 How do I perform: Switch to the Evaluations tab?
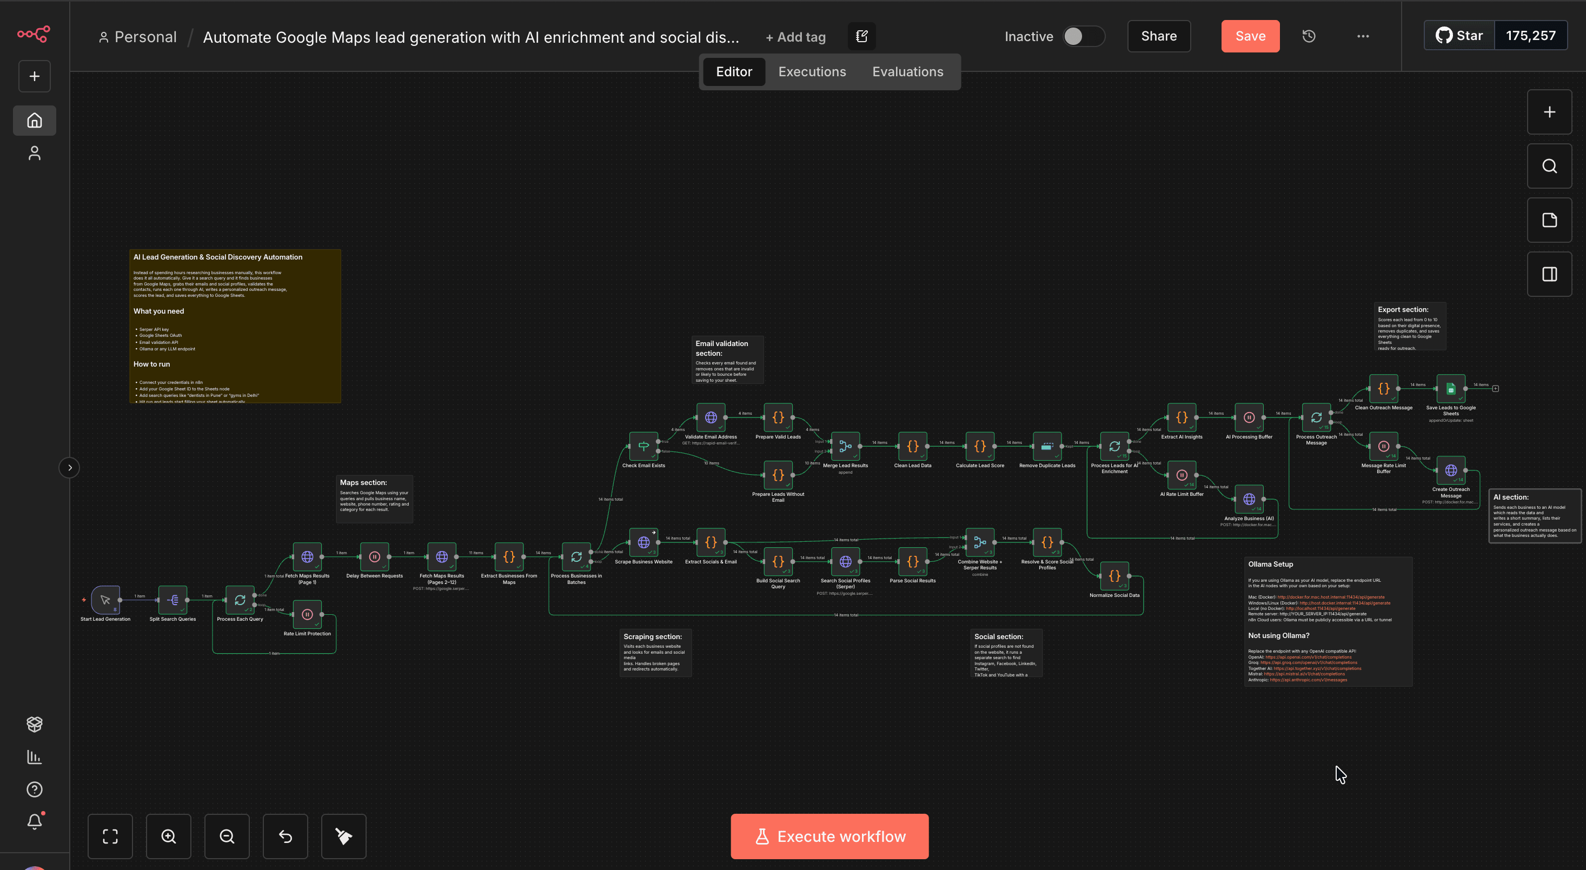pos(907,72)
